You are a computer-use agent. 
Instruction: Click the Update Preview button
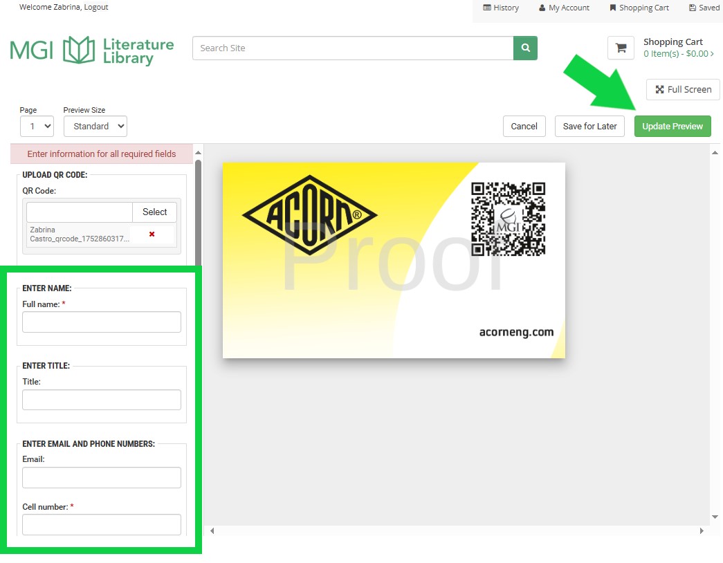click(672, 127)
